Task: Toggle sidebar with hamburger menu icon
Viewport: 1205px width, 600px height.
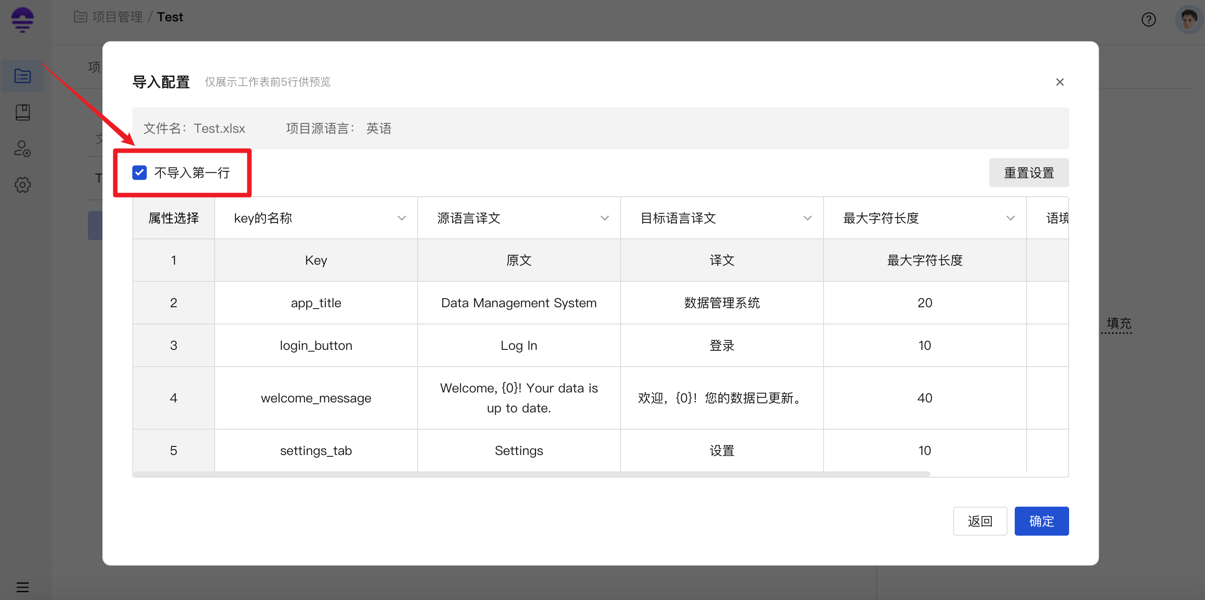Action: pos(23,587)
